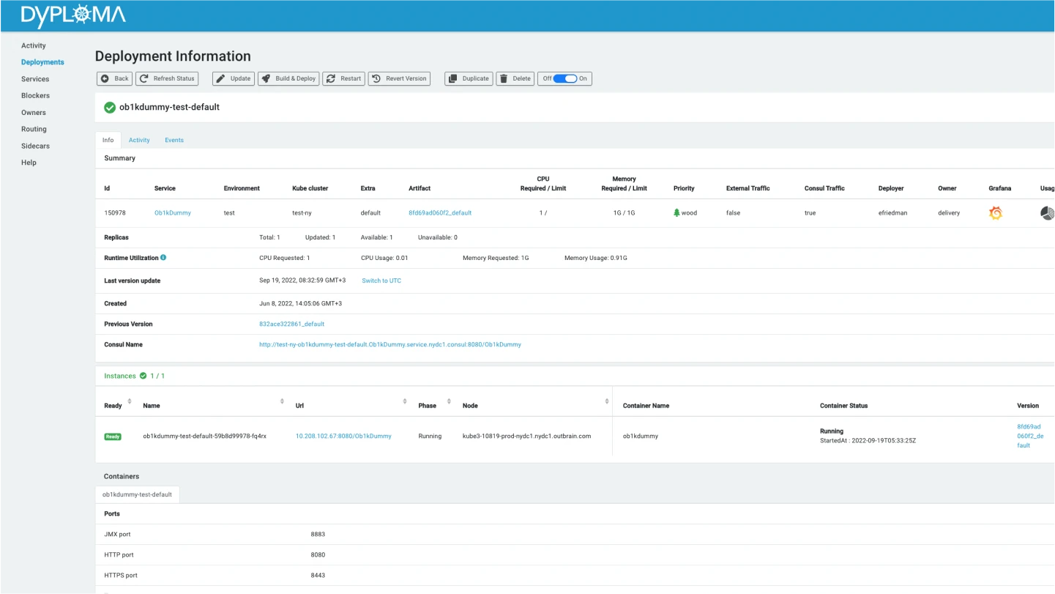Open the Events tab
1055x594 pixels.
[x=174, y=140]
